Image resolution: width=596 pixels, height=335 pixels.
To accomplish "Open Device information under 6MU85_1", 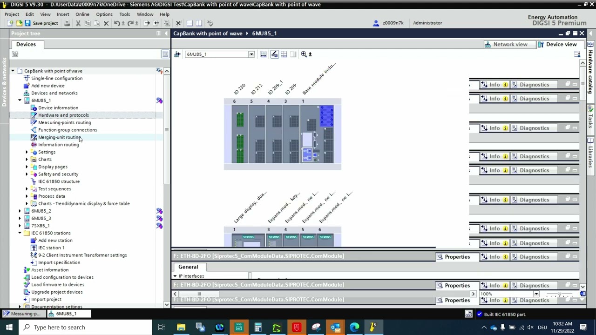I will tap(58, 108).
